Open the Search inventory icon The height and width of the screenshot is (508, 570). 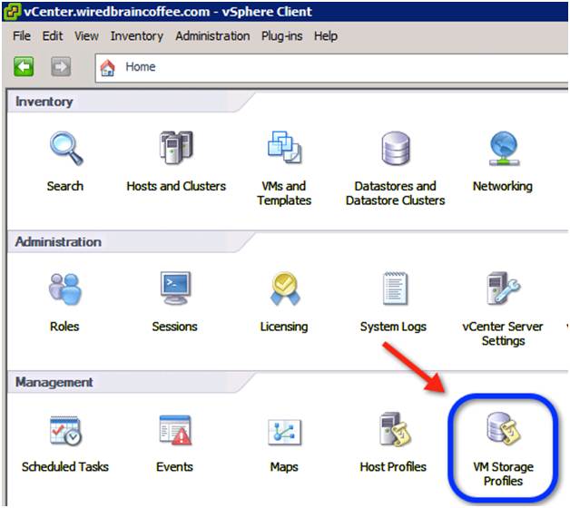[x=66, y=148]
